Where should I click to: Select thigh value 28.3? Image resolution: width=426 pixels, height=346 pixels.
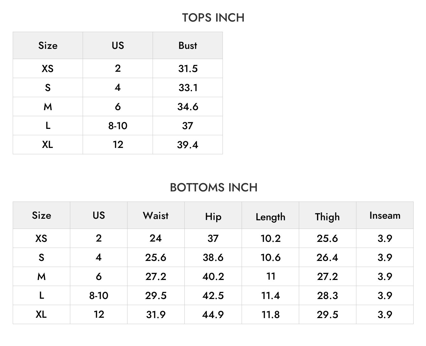tap(327, 296)
